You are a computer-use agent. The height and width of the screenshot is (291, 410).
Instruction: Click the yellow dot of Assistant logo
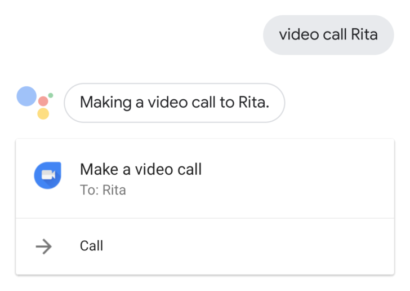43,114
